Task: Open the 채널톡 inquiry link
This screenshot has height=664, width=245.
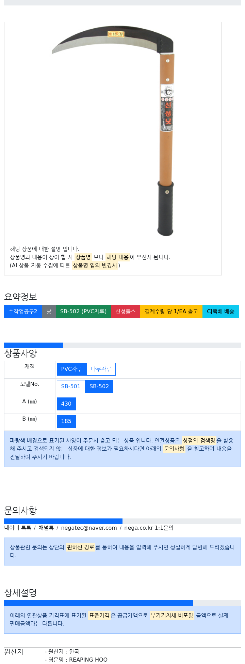Action: click(x=46, y=528)
